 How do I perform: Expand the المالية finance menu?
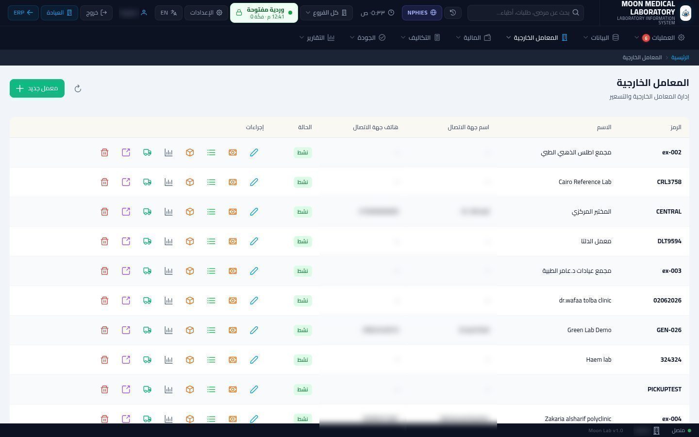coord(474,37)
